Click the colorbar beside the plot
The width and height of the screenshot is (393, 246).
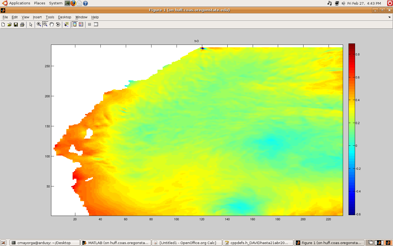[352, 129]
